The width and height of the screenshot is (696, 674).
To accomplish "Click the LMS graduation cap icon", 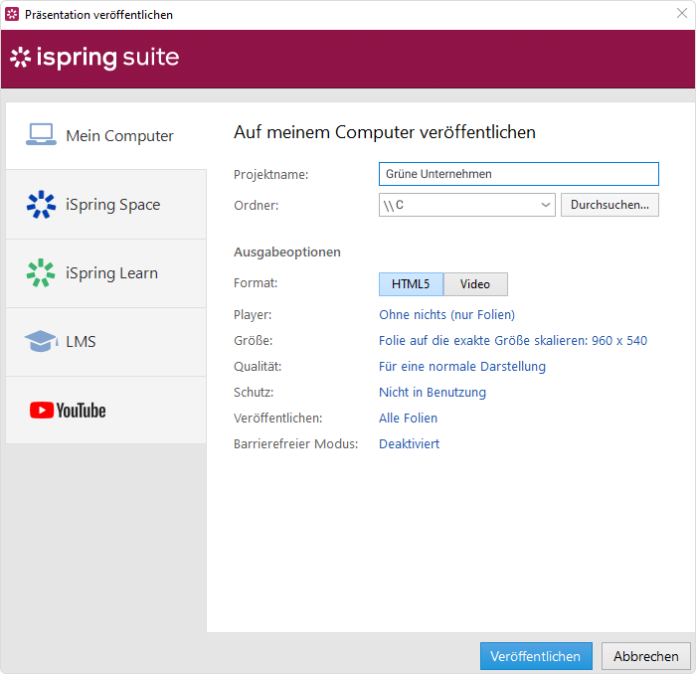I will click(x=41, y=341).
